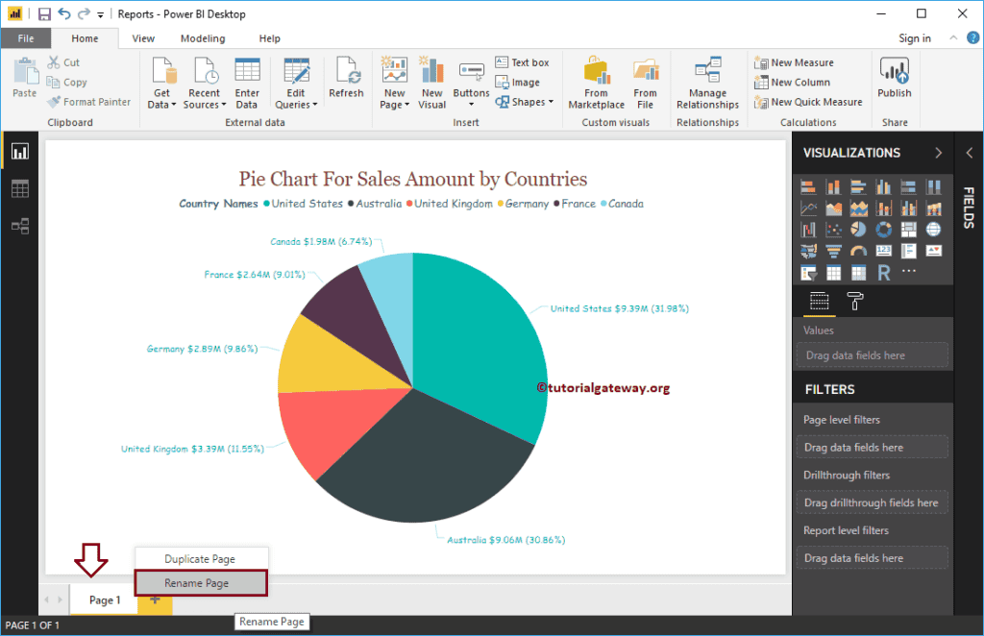984x636 pixels.
Task: Switch to Data view in left sidebar
Action: (19, 188)
